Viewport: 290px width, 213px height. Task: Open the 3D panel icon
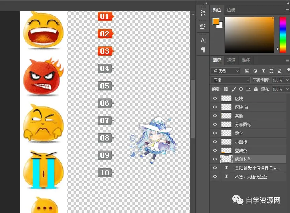[x=203, y=26]
